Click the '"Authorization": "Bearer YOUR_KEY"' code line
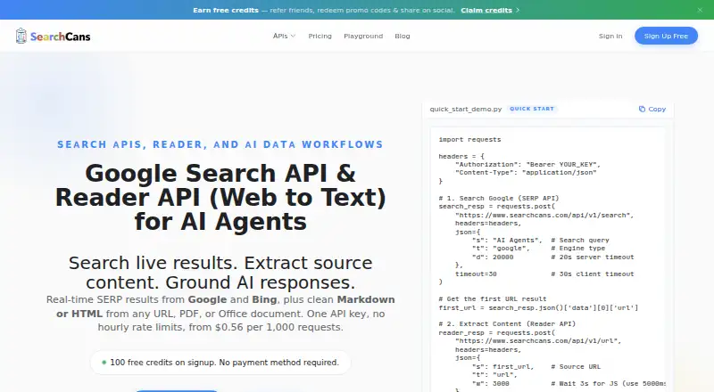714x392 pixels. [527, 165]
